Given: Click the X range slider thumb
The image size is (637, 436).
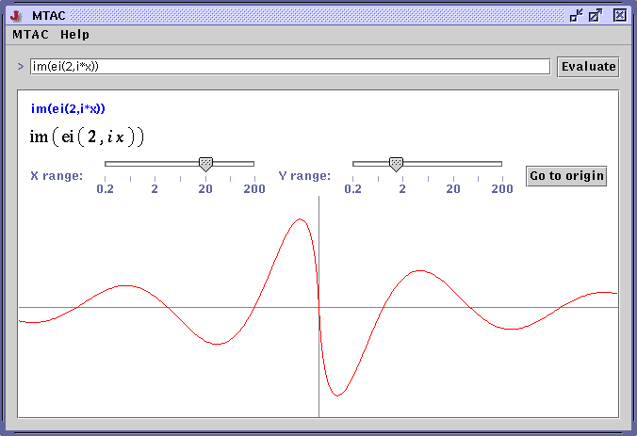Looking at the screenshot, I should (x=206, y=165).
